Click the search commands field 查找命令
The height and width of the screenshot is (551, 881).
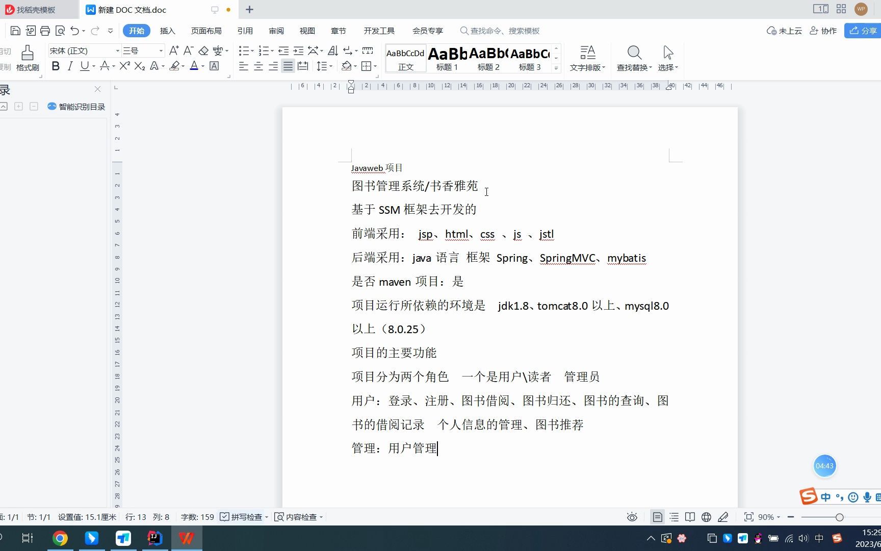(x=500, y=31)
